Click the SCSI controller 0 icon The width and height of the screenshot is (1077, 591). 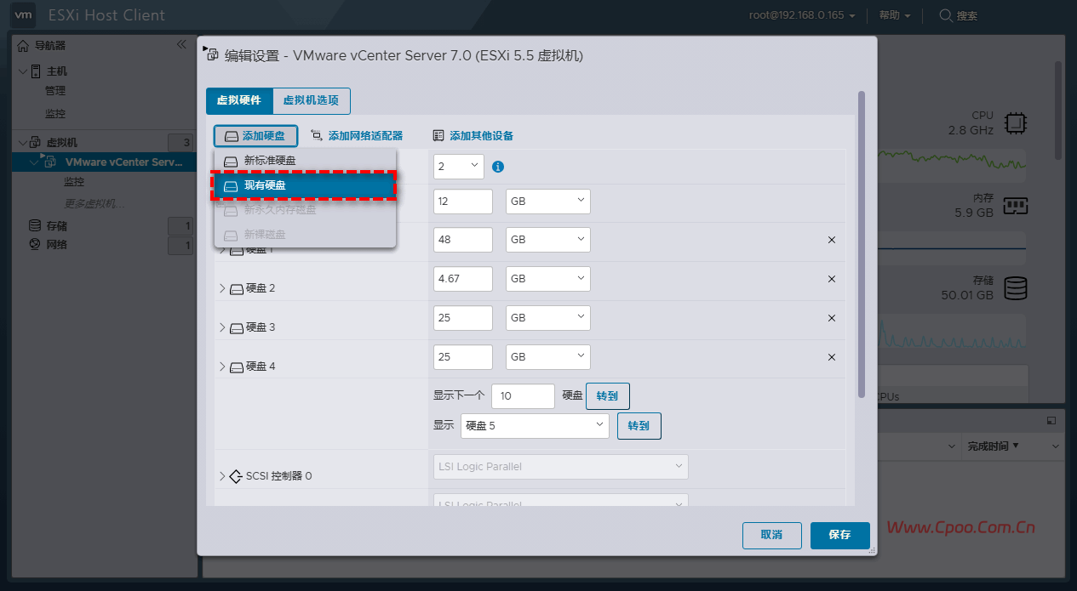pyautogui.click(x=237, y=476)
